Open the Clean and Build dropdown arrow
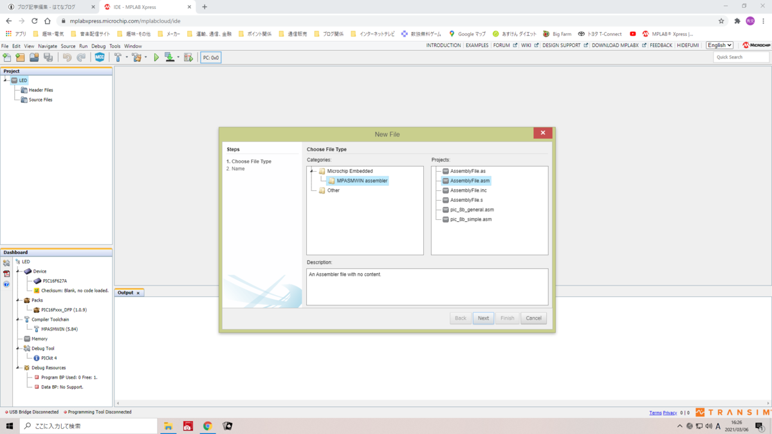Viewport: 772px width, 434px height. [x=146, y=57]
